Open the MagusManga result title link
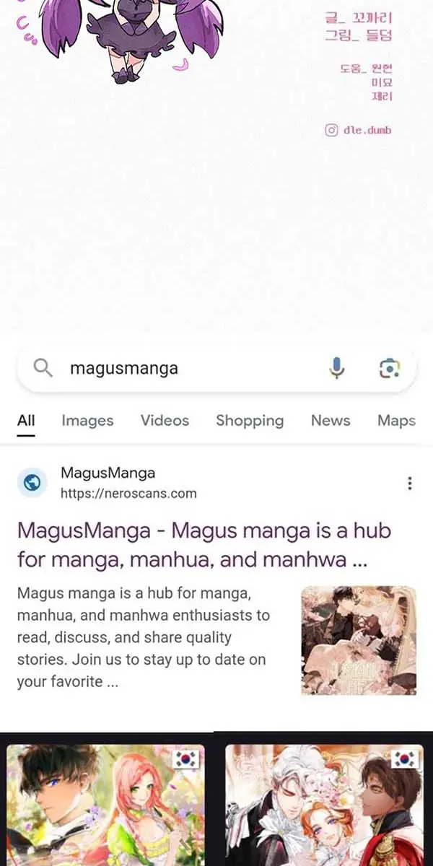 pyautogui.click(x=204, y=545)
